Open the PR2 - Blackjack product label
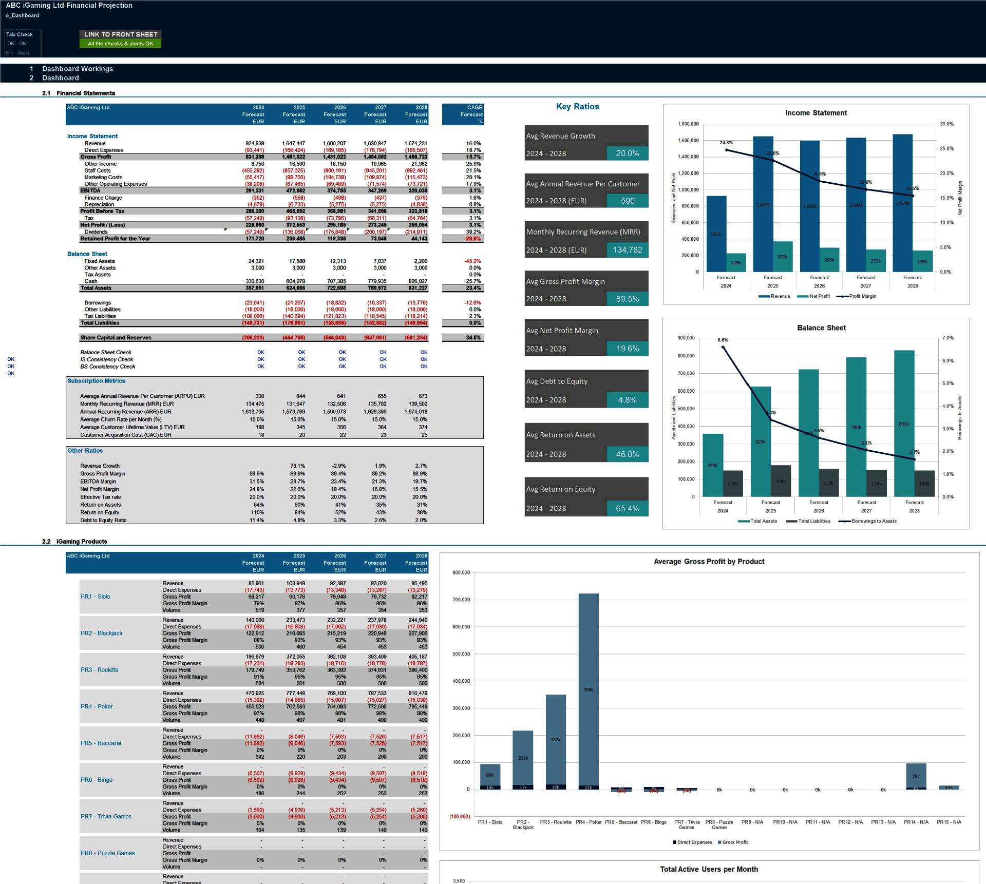The image size is (986, 884). tap(101, 633)
